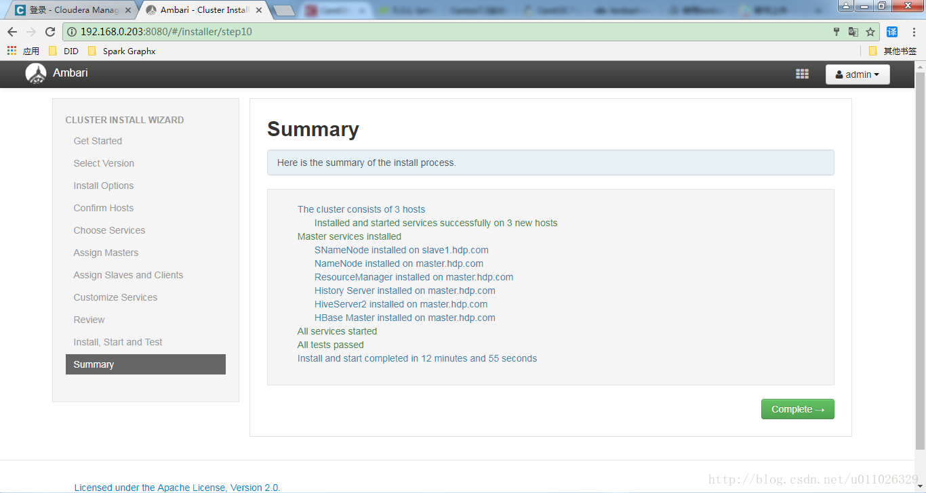Open the admin user dropdown

point(858,74)
